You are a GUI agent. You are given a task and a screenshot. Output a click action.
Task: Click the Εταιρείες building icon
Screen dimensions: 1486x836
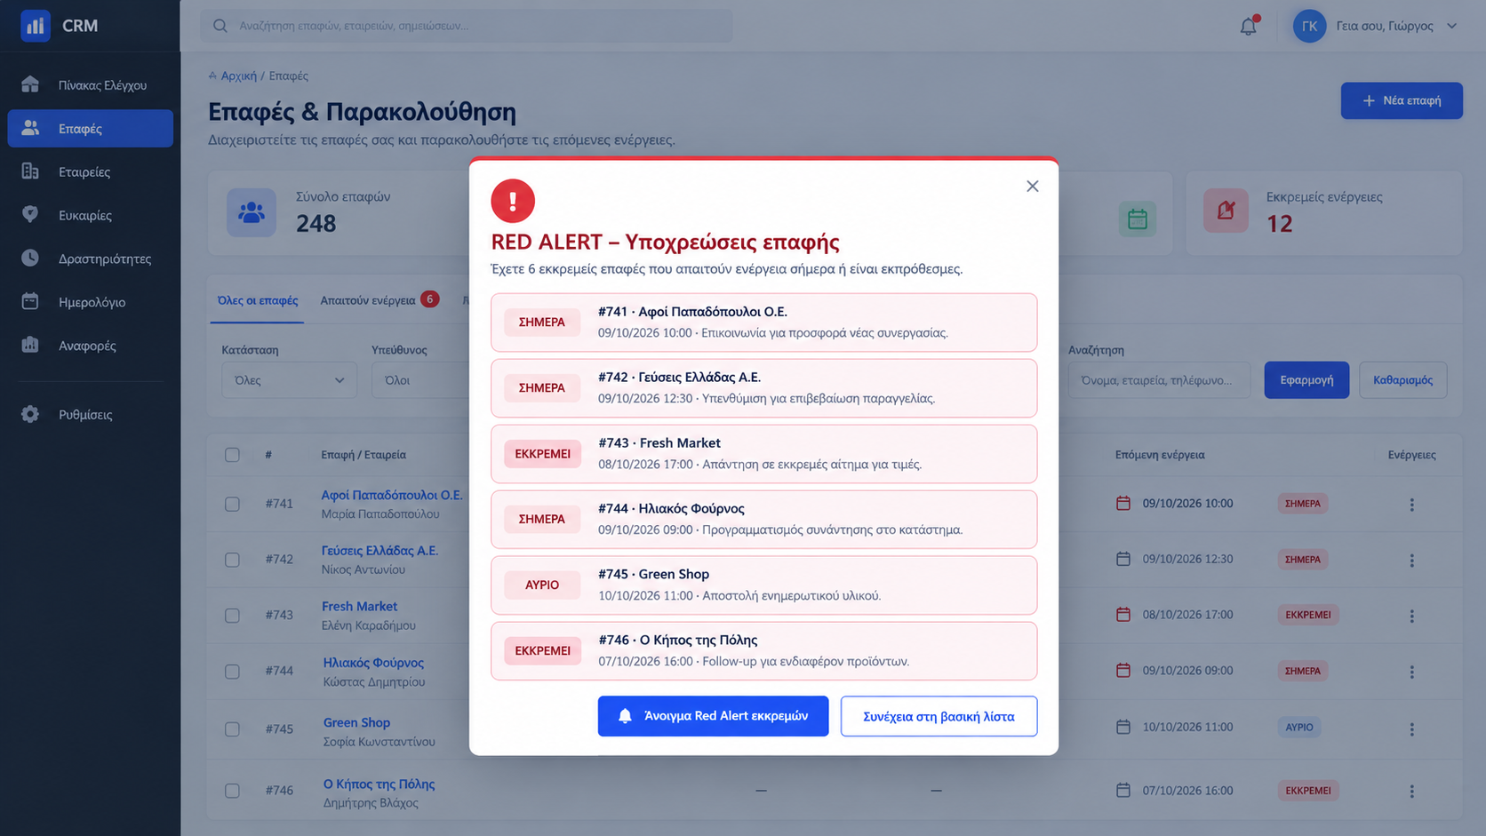tap(30, 171)
